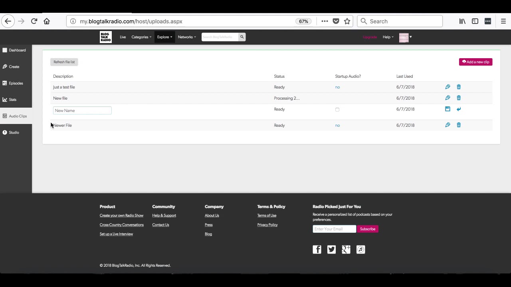Open Firefox hamburger menu
This screenshot has width=511, height=287.
click(x=503, y=21)
